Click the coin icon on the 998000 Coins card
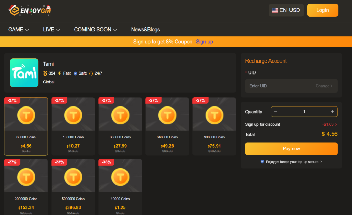352x215 pixels. pos(214,116)
